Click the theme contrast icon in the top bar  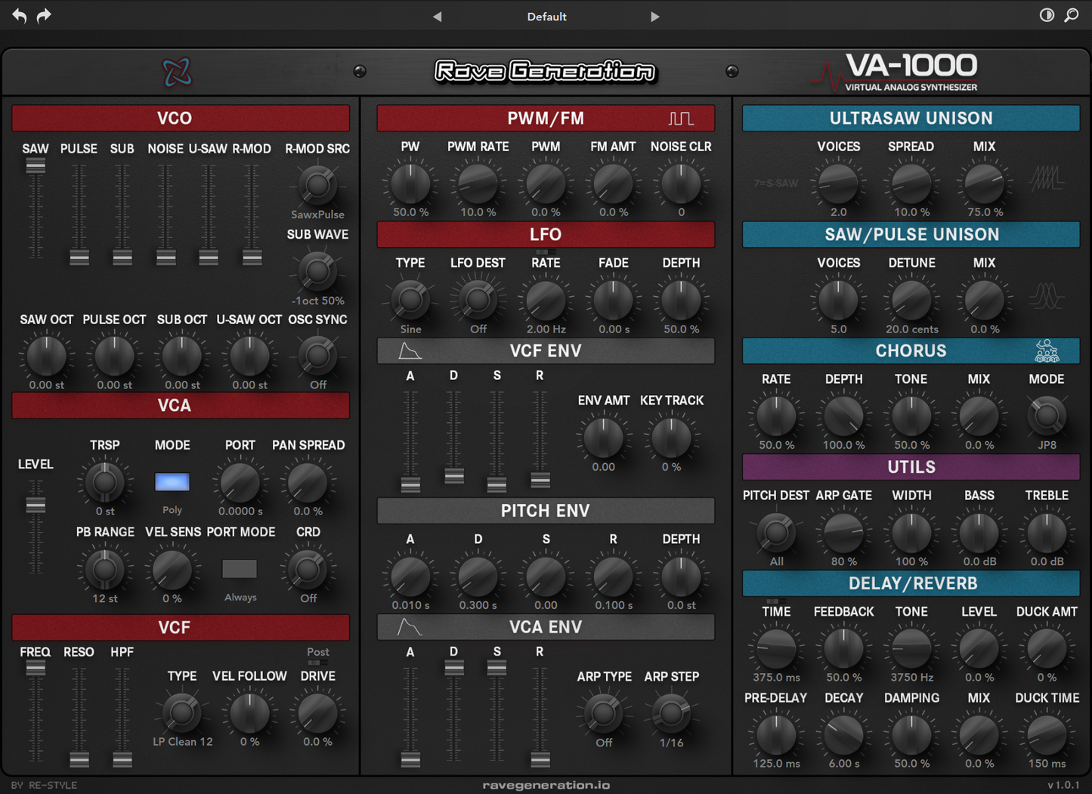pos(1046,15)
